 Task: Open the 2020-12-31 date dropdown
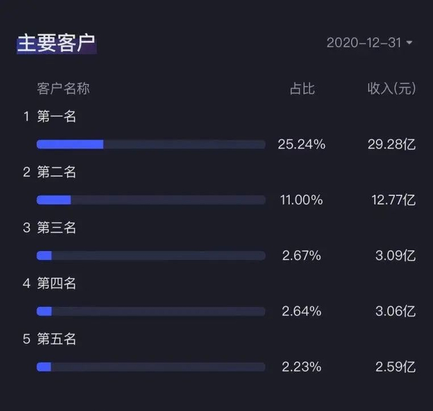[363, 43]
